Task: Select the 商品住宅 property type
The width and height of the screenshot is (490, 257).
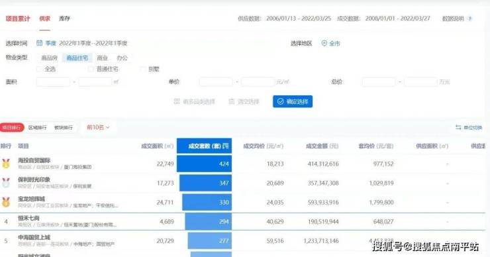Action: pyautogui.click(x=77, y=58)
